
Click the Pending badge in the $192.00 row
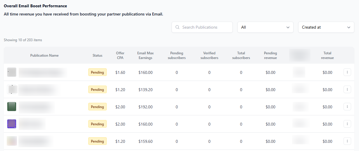(x=97, y=107)
